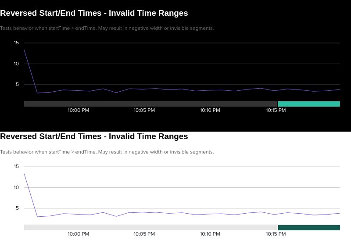Click '10:05 PM' axis label in light chart

tap(144, 234)
